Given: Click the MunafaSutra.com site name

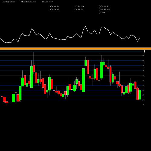Looking at the screenshot, I should [x=29, y=2].
